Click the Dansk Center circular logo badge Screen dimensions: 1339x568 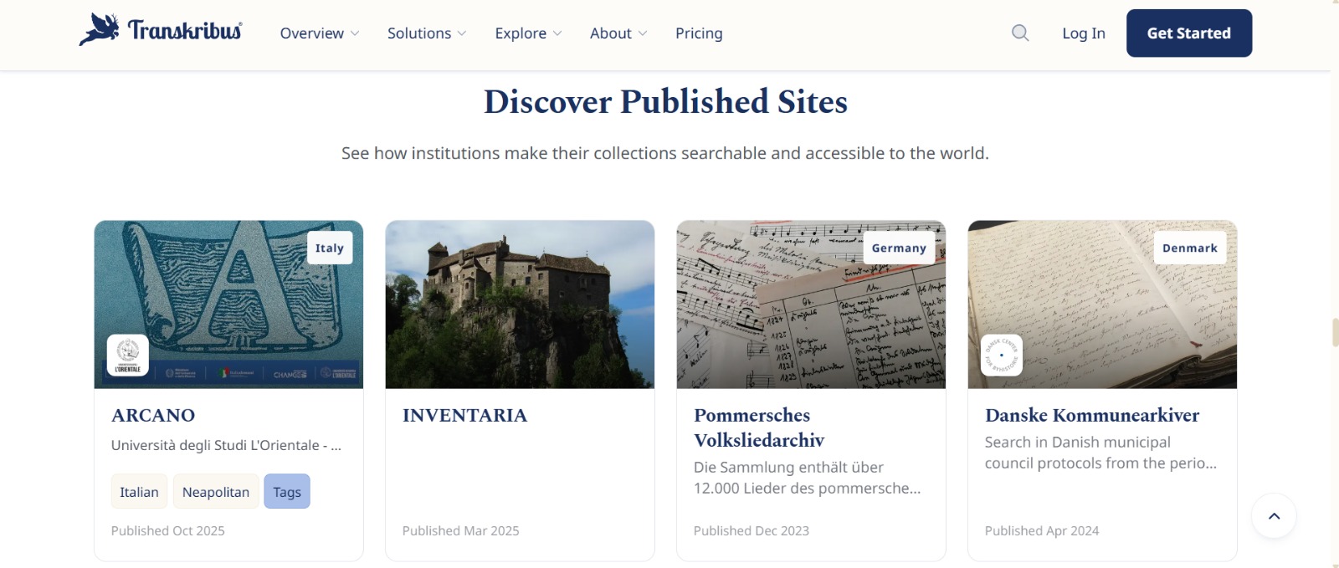click(1002, 355)
